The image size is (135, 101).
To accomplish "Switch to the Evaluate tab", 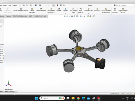I will click(x=8, y=16).
